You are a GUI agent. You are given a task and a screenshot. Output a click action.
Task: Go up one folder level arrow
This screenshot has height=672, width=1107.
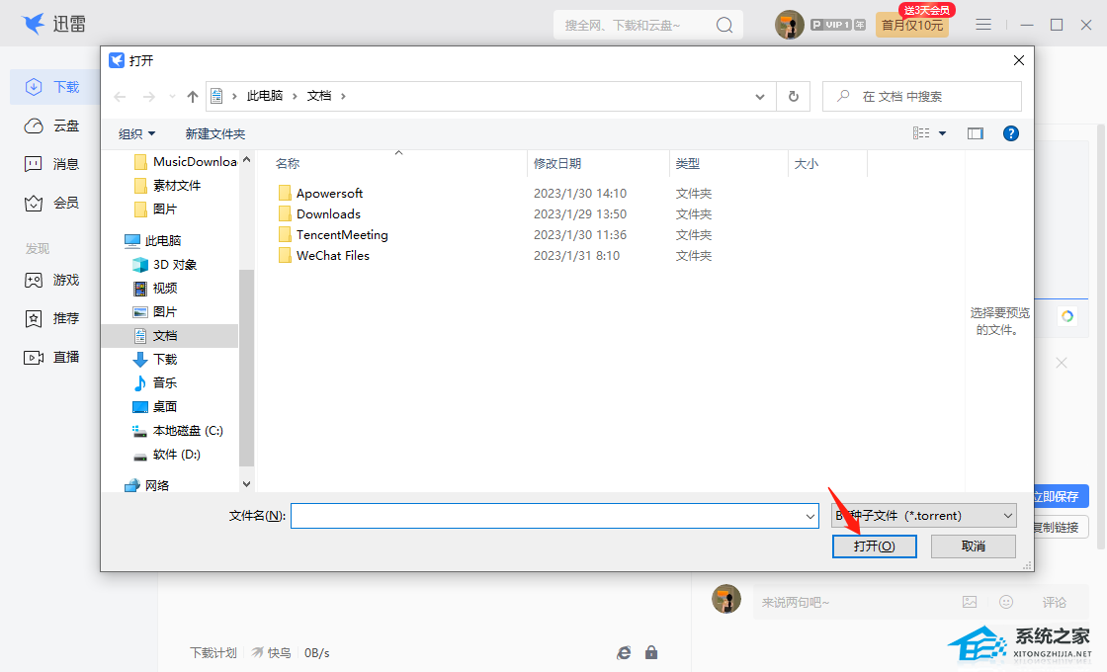point(193,96)
